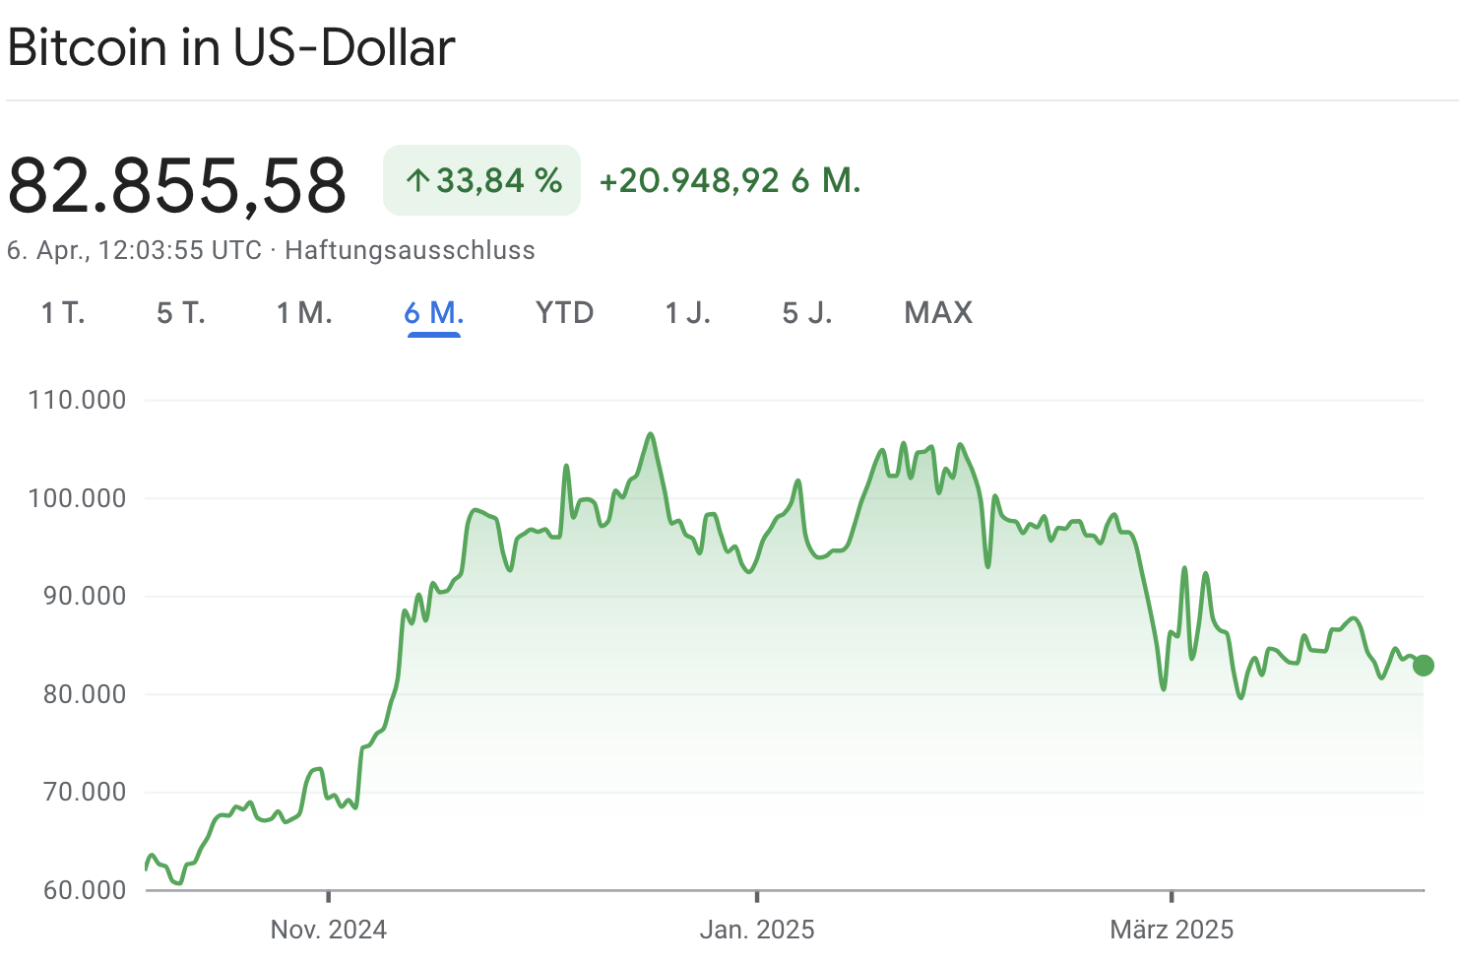Click the März 2025 axis marker
The width and height of the screenshot is (1459, 965).
click(x=1172, y=929)
